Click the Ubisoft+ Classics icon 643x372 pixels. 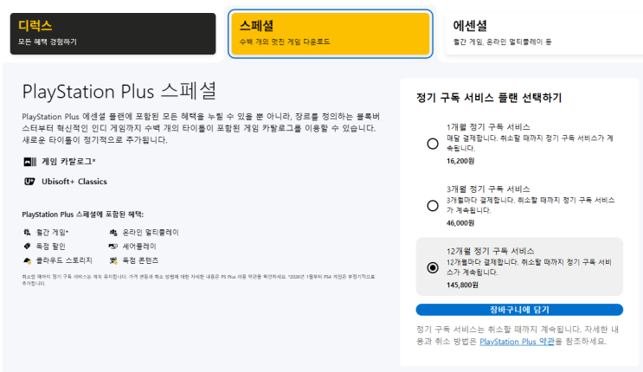pyautogui.click(x=29, y=182)
